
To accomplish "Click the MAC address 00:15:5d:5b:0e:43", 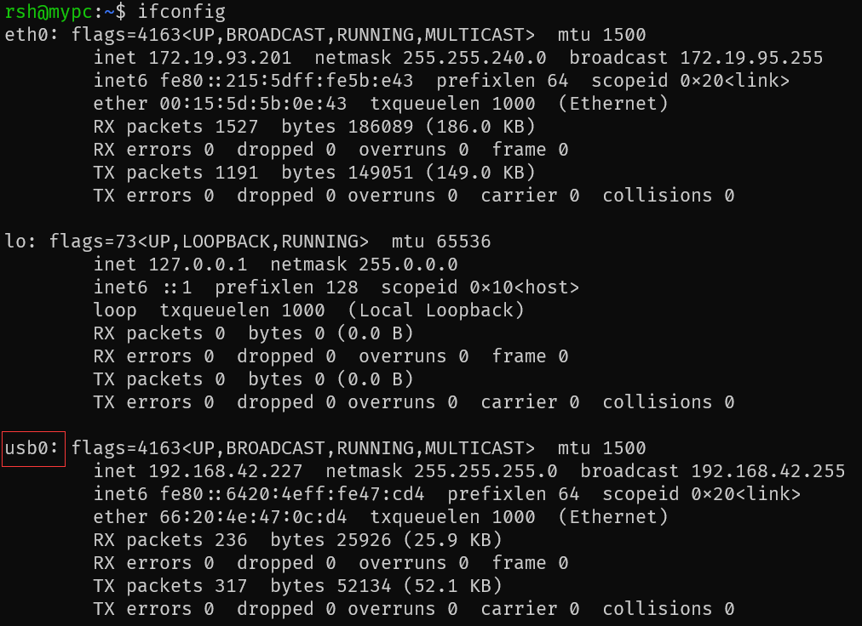I will (x=253, y=104).
